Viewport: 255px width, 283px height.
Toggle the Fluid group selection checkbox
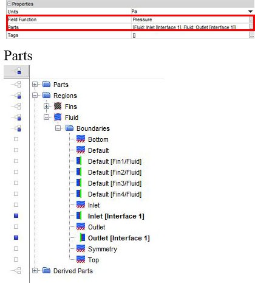pos(16,117)
